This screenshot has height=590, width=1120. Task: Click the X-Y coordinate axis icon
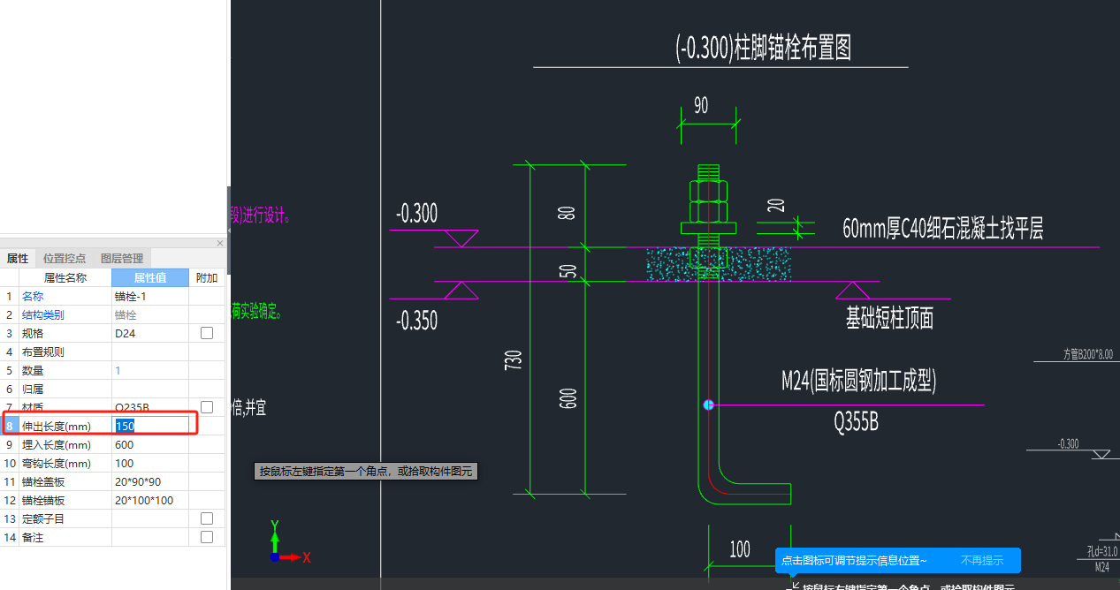[x=288, y=541]
